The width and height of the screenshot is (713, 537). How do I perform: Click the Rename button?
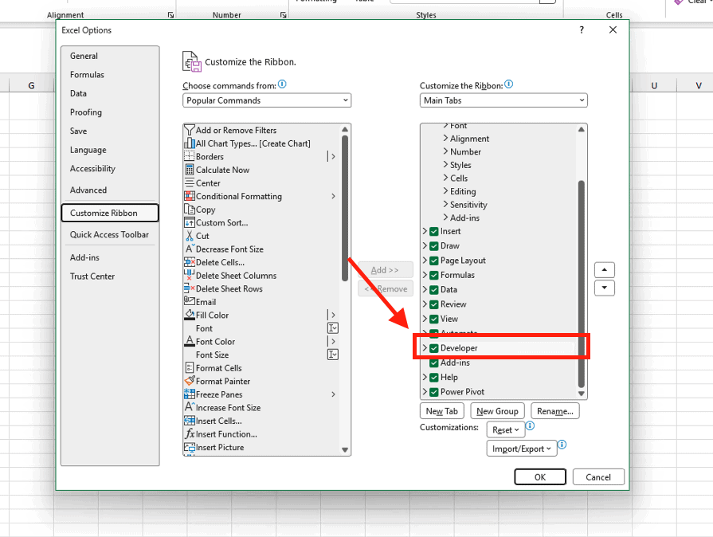(x=555, y=411)
